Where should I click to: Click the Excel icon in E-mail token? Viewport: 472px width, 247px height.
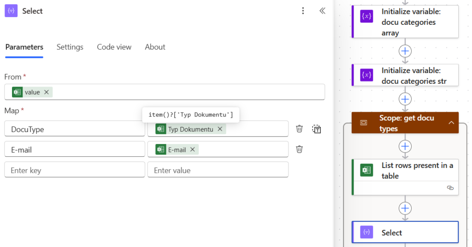pyautogui.click(x=161, y=149)
